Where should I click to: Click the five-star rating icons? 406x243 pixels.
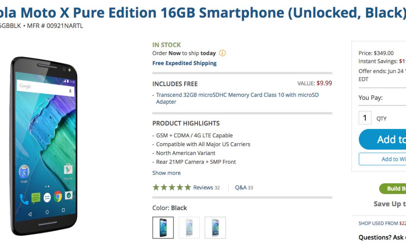click(172, 187)
